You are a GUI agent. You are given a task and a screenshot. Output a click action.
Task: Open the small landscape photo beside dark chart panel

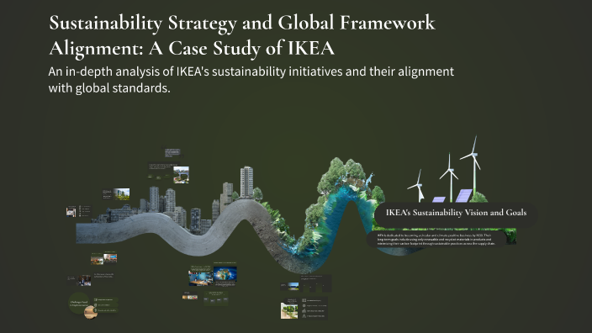pos(293,286)
